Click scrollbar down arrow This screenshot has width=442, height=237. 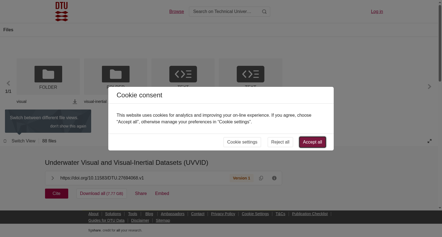coord(440,208)
